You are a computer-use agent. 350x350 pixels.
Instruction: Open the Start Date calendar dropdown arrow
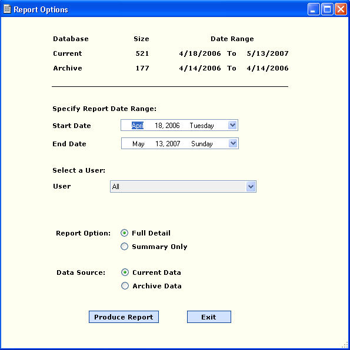[232, 125]
